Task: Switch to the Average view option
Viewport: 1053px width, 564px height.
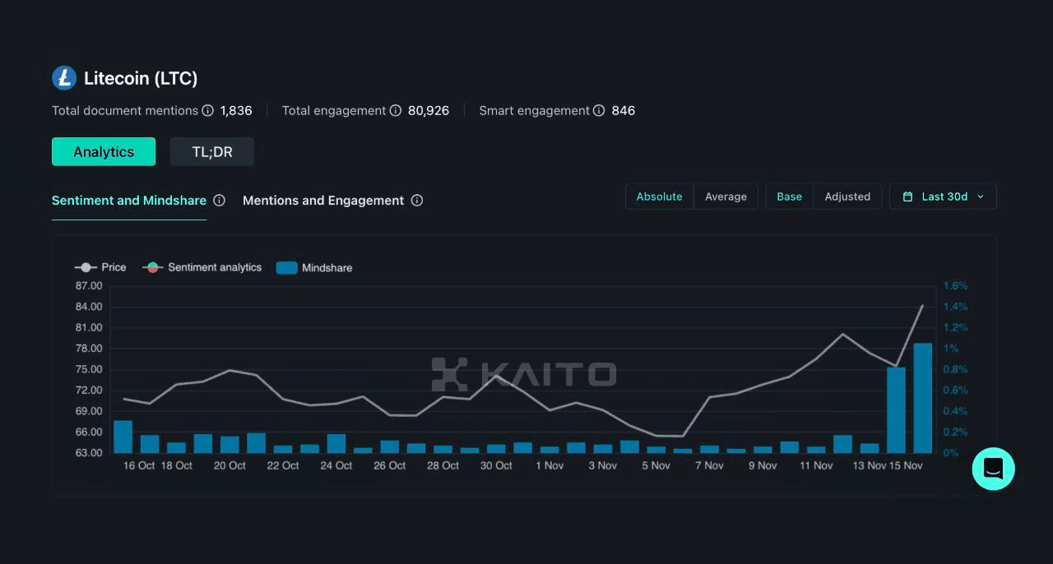Action: [726, 196]
